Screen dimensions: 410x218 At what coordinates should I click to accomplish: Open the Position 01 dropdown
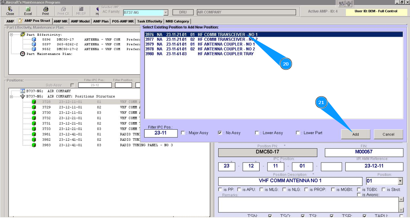tap(400, 181)
